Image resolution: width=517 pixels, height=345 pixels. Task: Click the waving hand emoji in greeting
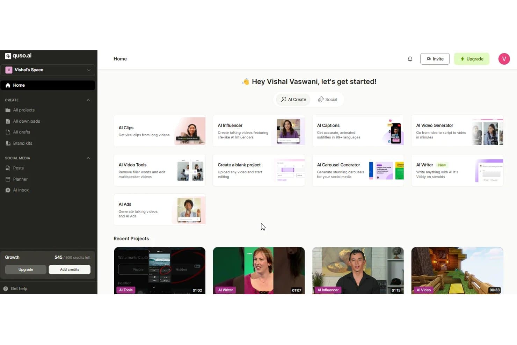pyautogui.click(x=246, y=82)
